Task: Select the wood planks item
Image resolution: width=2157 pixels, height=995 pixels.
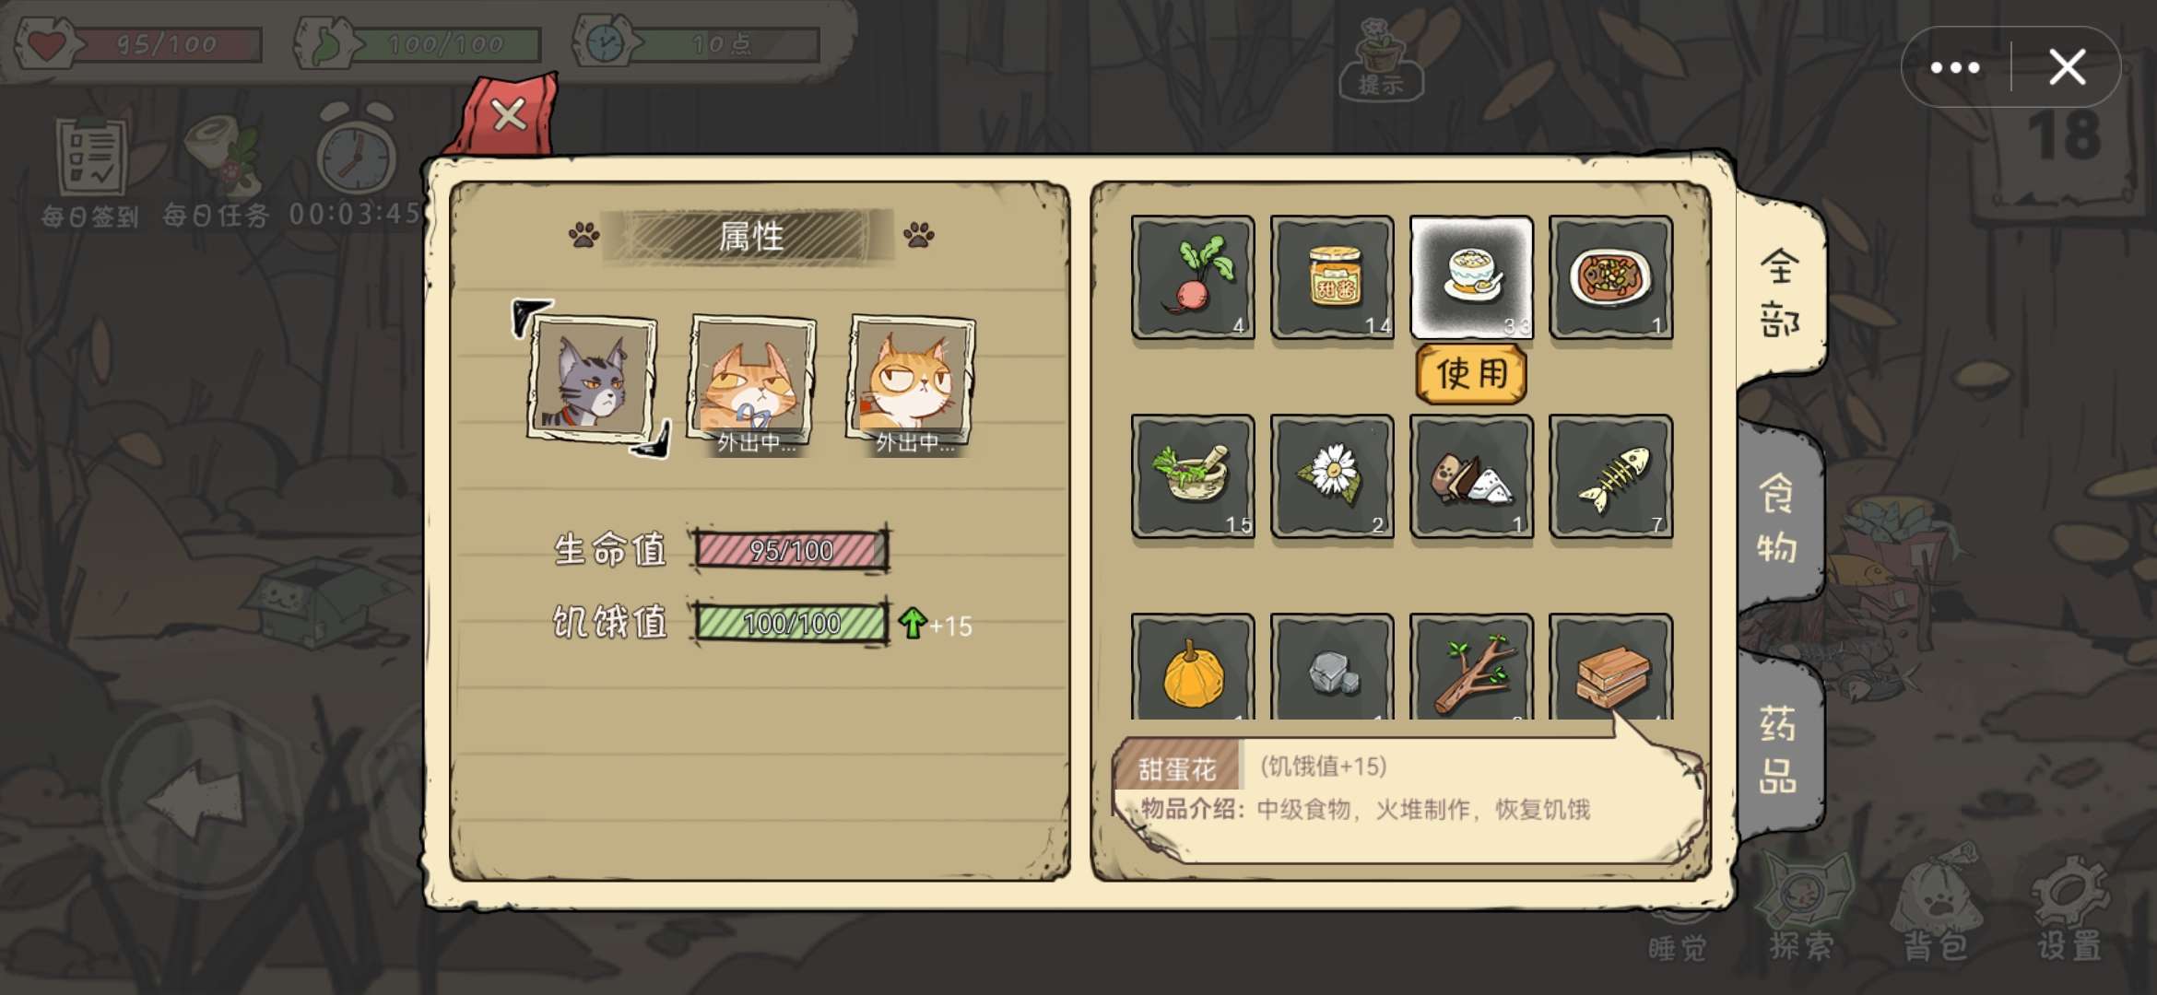Action: click(x=1610, y=668)
